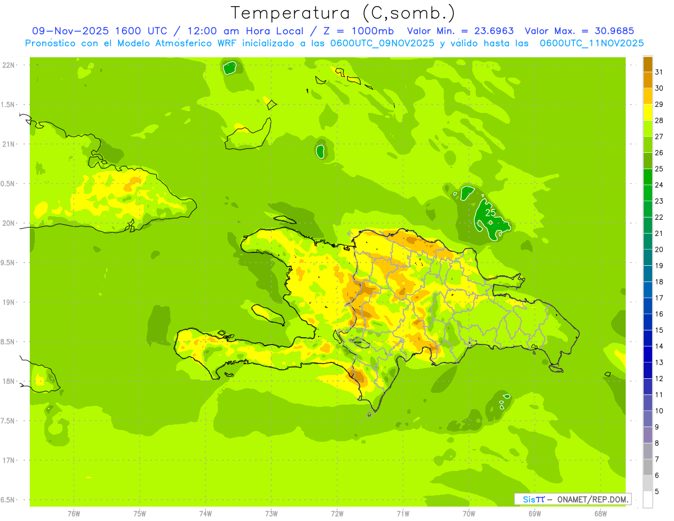Click the legend value '31'
This screenshot has height=521, width=674.
click(659, 71)
